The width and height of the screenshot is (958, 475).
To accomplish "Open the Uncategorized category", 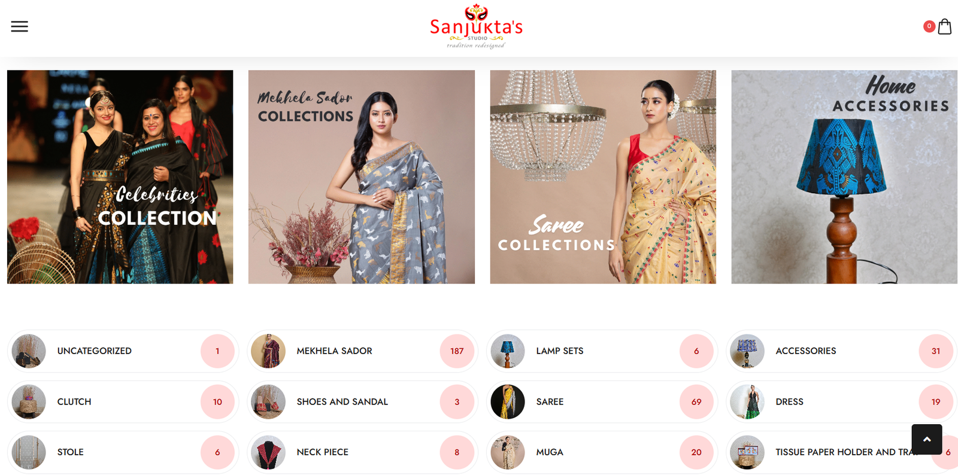I will point(95,351).
